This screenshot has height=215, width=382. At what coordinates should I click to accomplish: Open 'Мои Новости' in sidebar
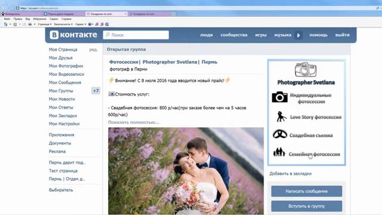pyautogui.click(x=62, y=99)
